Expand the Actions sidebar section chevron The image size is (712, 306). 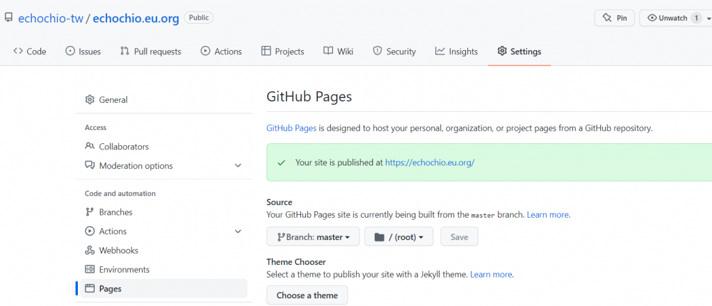click(238, 232)
